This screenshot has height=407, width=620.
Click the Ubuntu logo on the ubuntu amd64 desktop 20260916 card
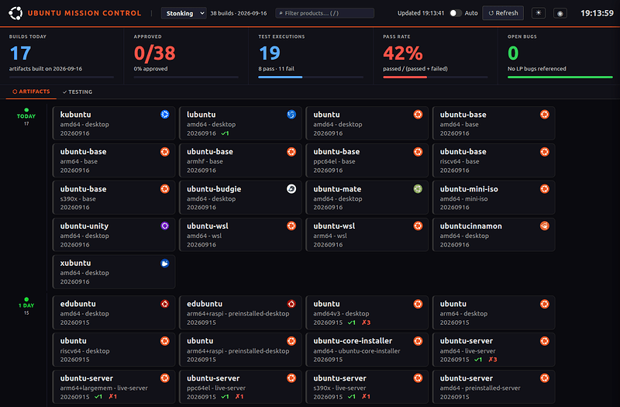pyautogui.click(x=418, y=114)
